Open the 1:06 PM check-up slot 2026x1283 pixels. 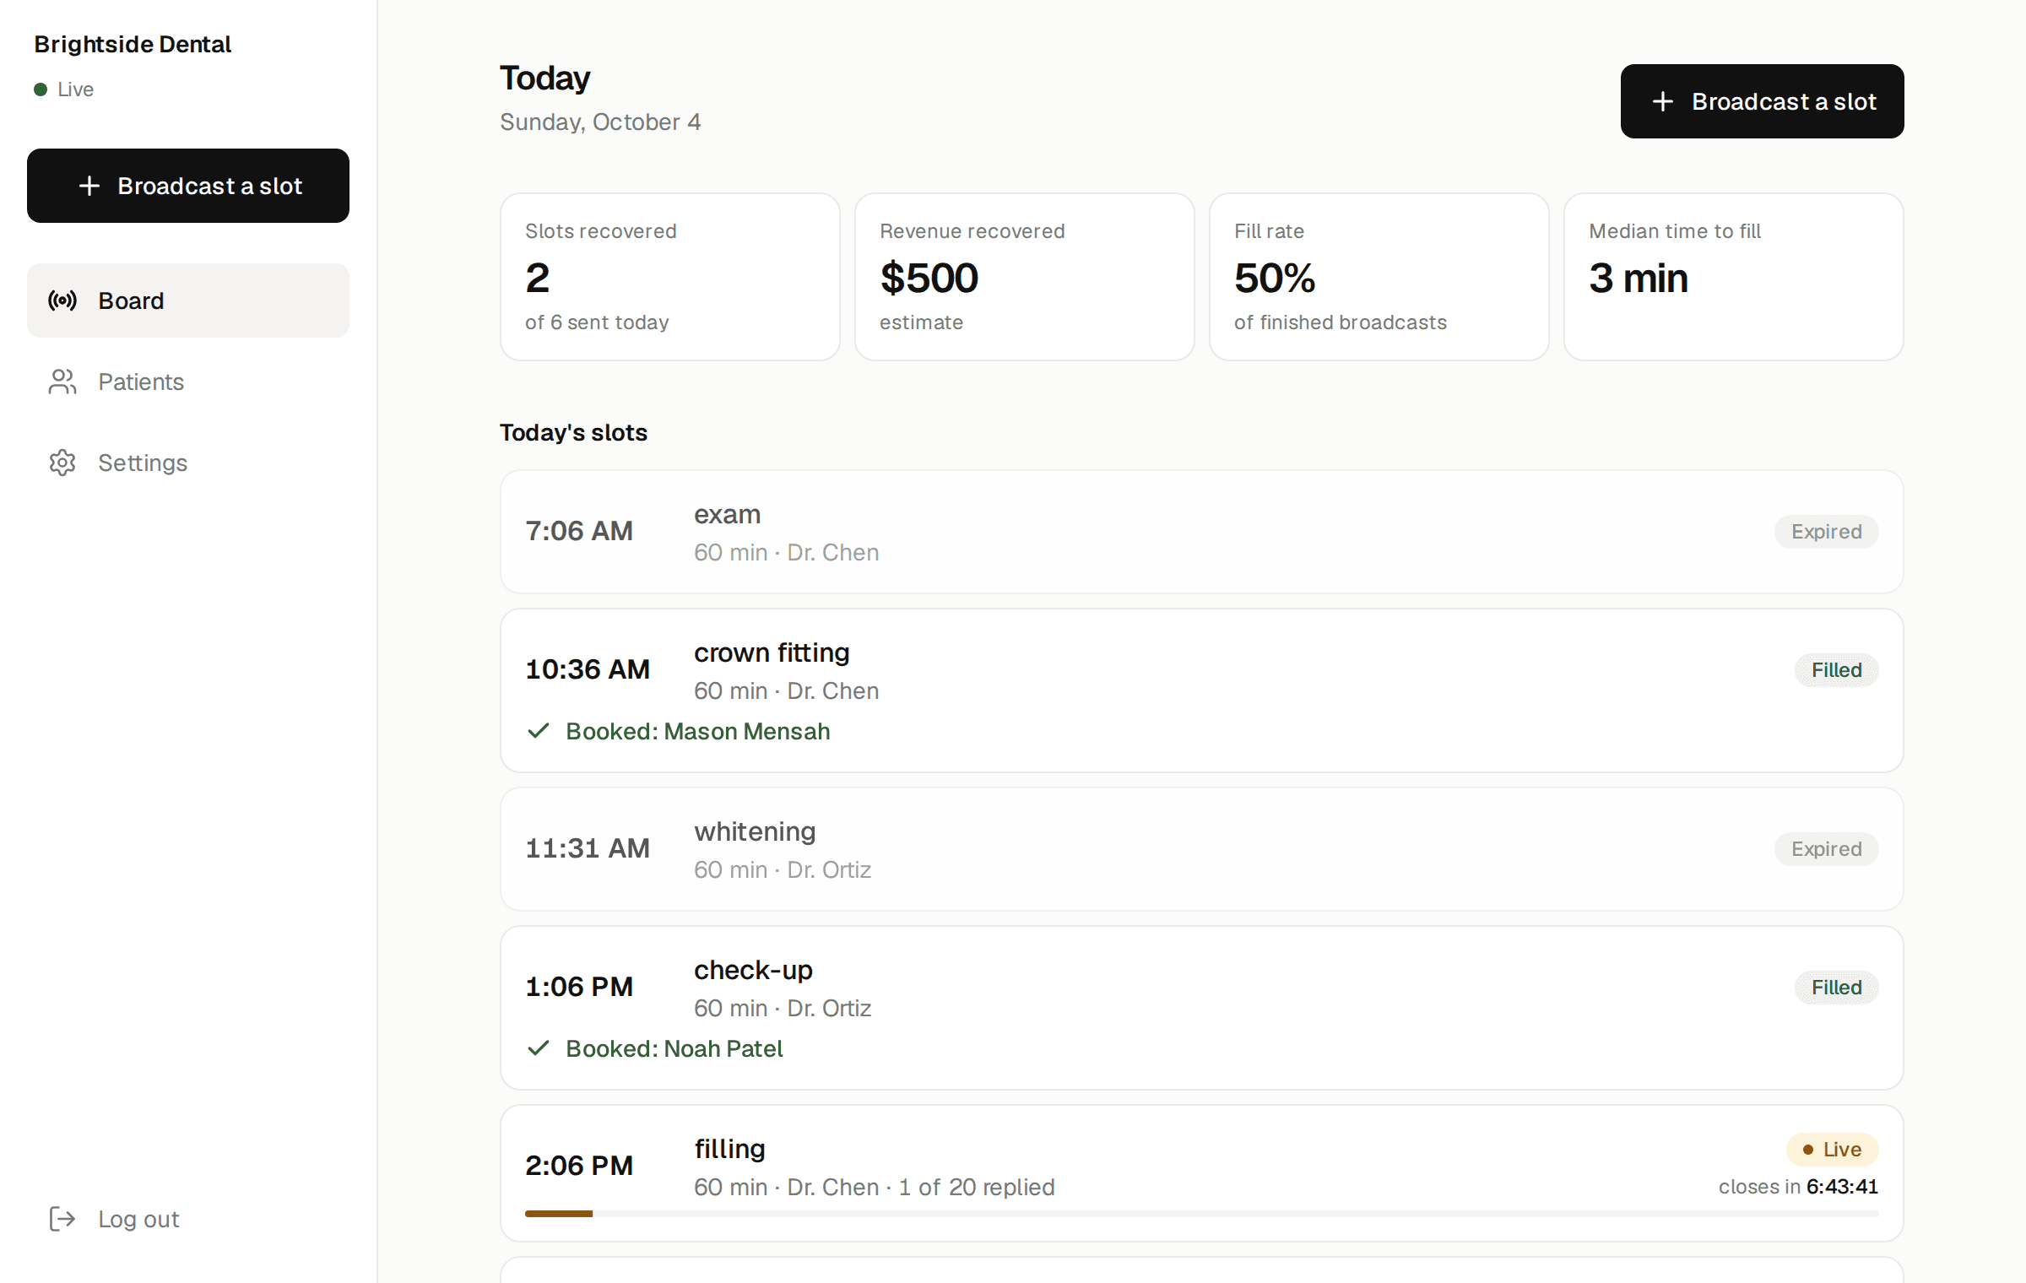[1201, 1008]
